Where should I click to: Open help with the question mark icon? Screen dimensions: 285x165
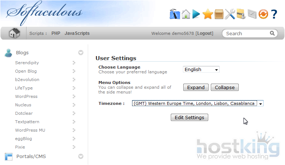pos(274,14)
